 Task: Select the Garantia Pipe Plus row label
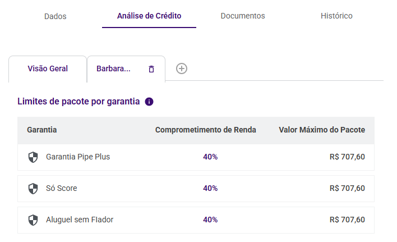(78, 157)
